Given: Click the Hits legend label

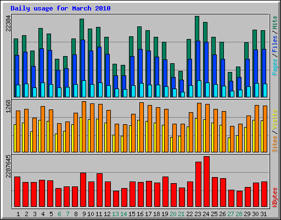Looking at the screenshot, I should pos(275,23).
